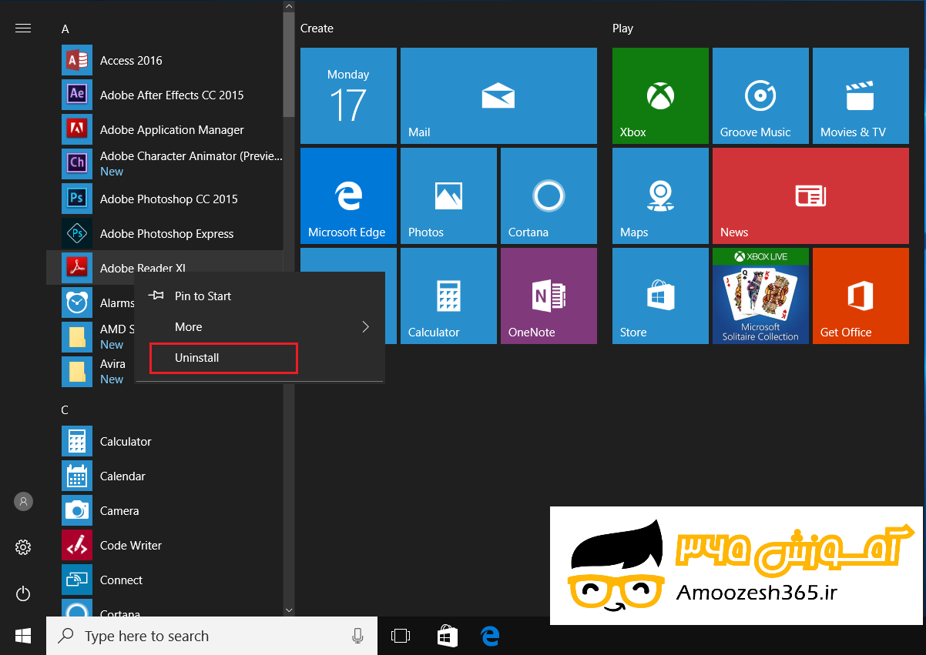Click the Create group heading
Viewport: 926px width, 655px height.
pyautogui.click(x=317, y=28)
